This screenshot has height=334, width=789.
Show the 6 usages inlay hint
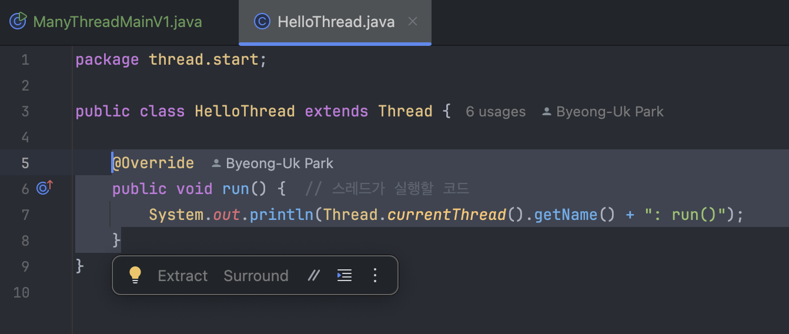496,112
